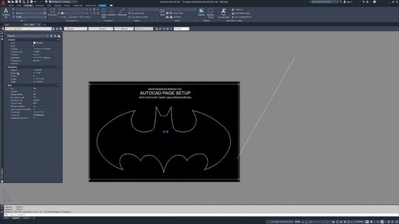Viewport: 399px width, 224px height.
Task: Click the Shade plot As Displayed value
Action: click(39, 114)
